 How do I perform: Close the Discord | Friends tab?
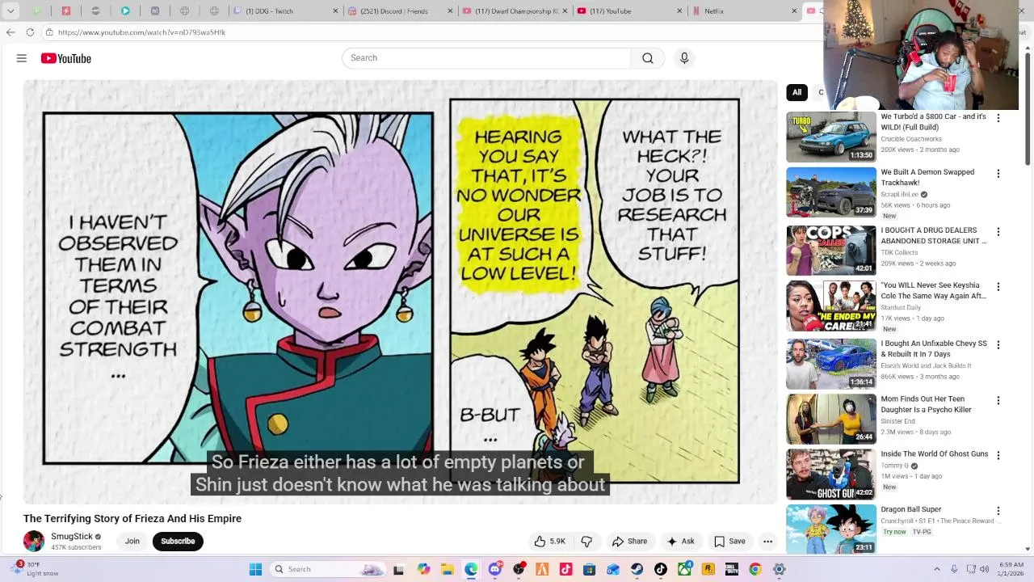450,11
